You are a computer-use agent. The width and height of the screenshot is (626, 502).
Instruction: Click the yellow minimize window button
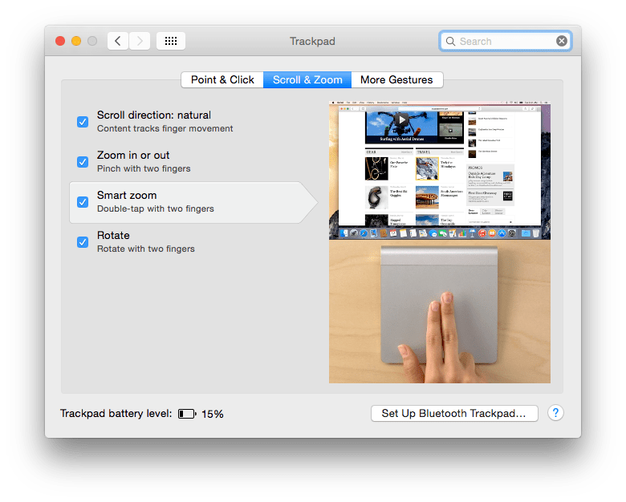coord(76,41)
